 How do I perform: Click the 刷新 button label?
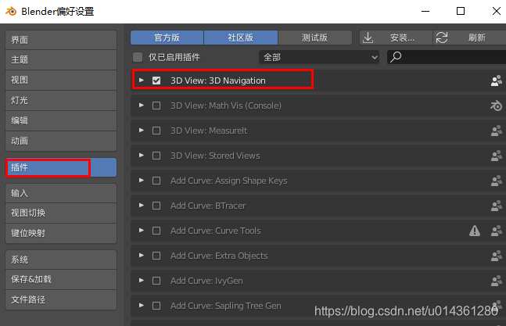pos(476,38)
